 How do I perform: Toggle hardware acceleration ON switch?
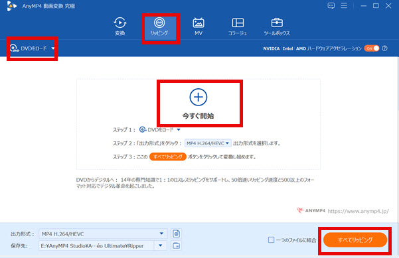[x=372, y=48]
